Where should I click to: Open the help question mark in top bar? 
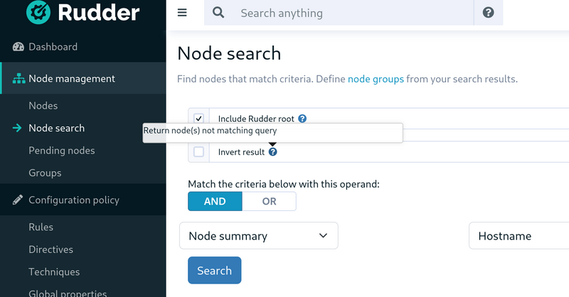pos(488,13)
